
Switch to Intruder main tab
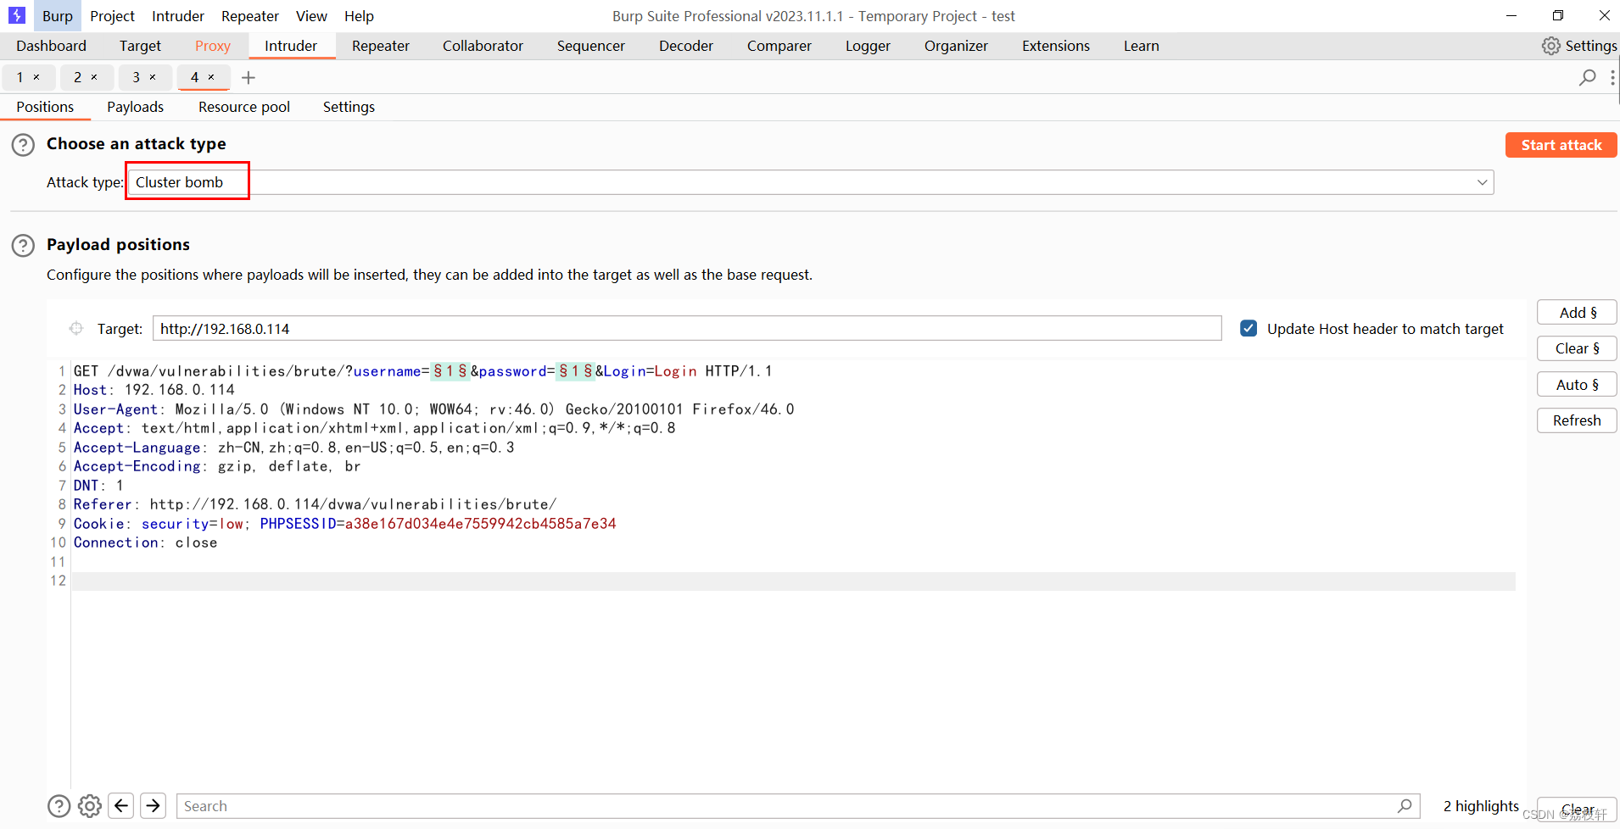[291, 46]
